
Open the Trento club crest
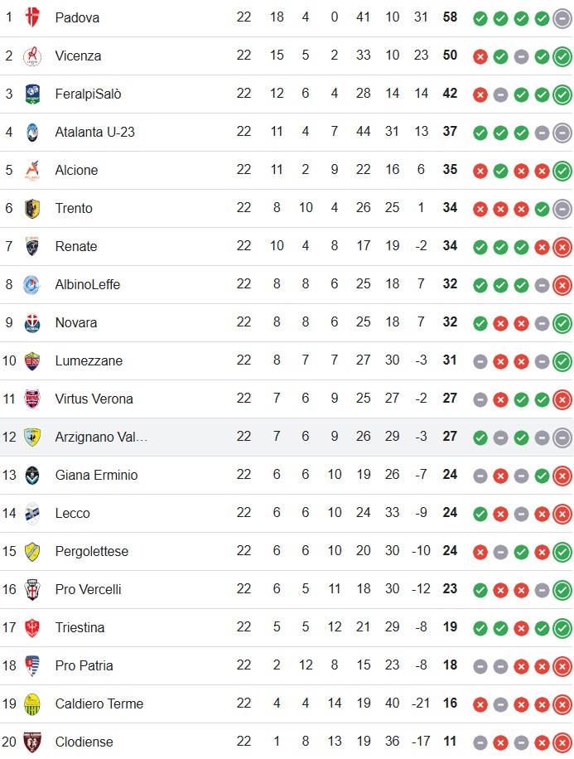tap(32, 208)
